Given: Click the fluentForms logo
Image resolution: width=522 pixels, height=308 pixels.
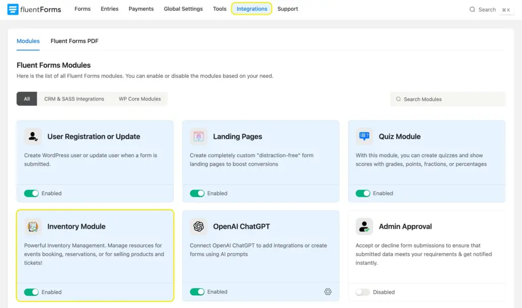Looking at the screenshot, I should [34, 9].
